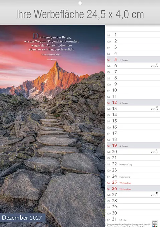Click the full moon icon above KW 50

point(157,107)
